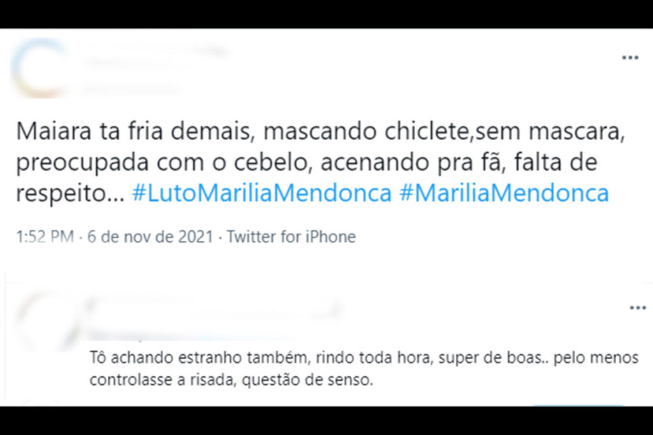The image size is (653, 435).
Task: Open the #LutoMariliaMendonca hashtag
Action: pyautogui.click(x=261, y=193)
